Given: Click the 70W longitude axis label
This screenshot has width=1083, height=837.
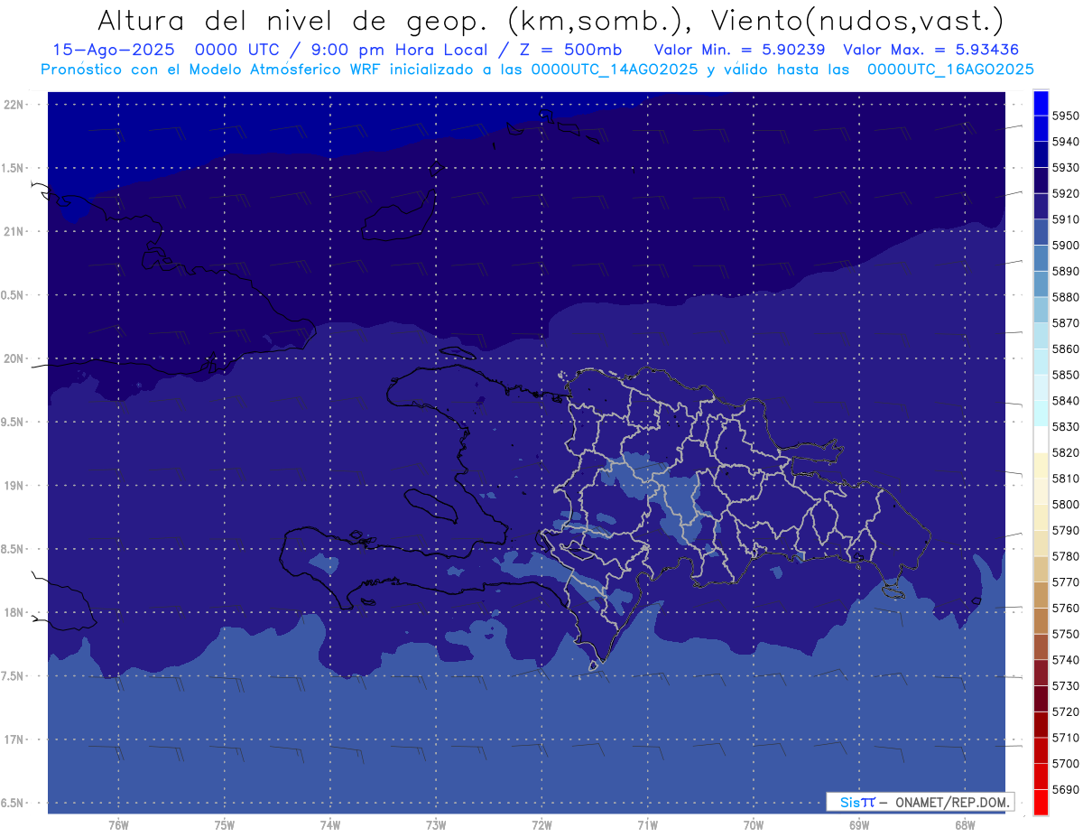Looking at the screenshot, I should click(x=753, y=825).
